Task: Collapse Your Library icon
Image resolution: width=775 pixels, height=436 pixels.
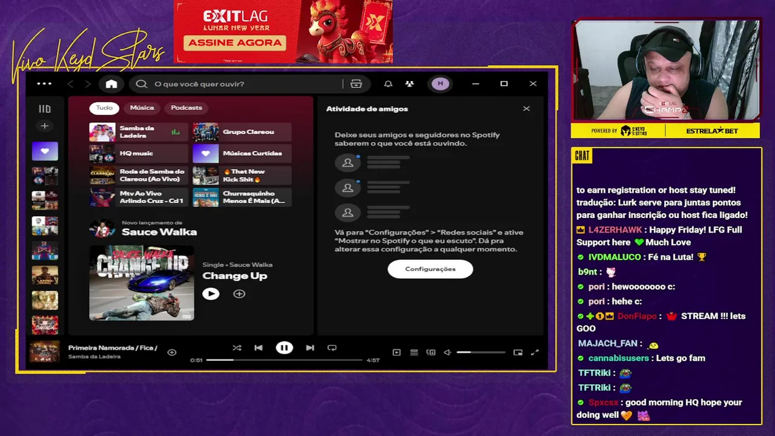Action: [45, 109]
